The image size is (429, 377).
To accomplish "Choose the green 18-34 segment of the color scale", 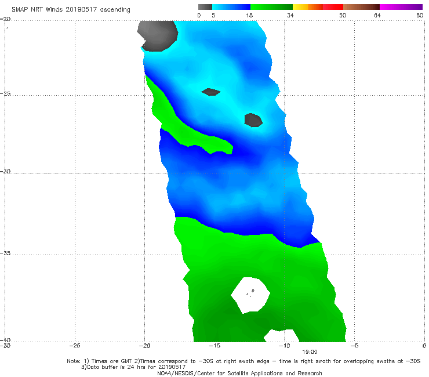I will pyautogui.click(x=271, y=7).
